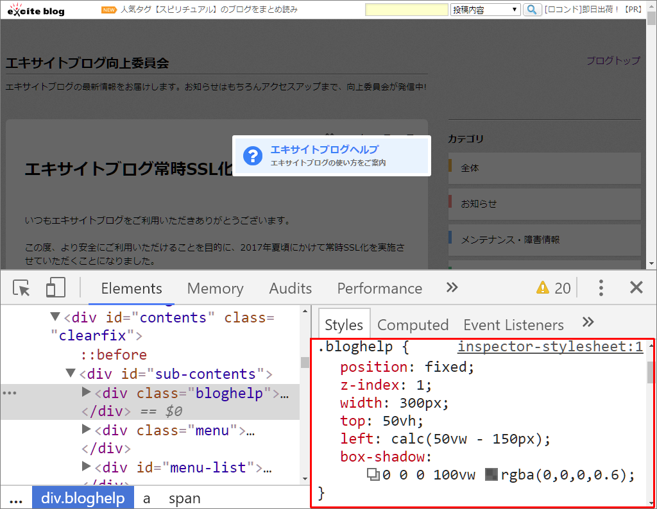Click the エキサイトブログヘルプ link
Screen dimensions: 657x509
325,149
